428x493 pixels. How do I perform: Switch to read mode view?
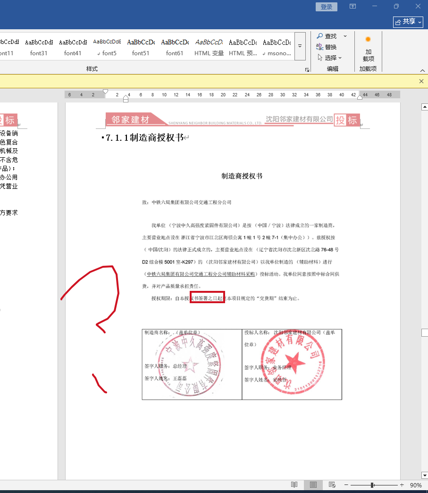tap(294, 485)
